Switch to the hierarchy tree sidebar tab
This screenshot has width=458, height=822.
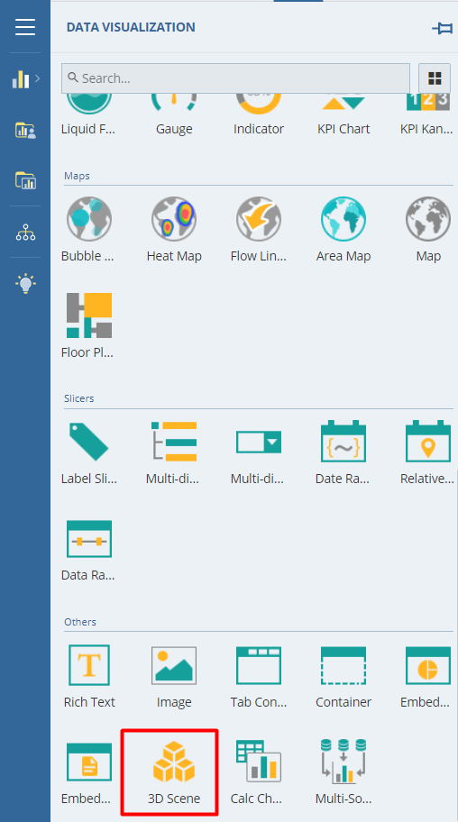tap(25, 232)
